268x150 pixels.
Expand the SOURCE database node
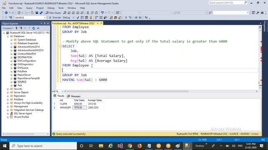(11, 82)
